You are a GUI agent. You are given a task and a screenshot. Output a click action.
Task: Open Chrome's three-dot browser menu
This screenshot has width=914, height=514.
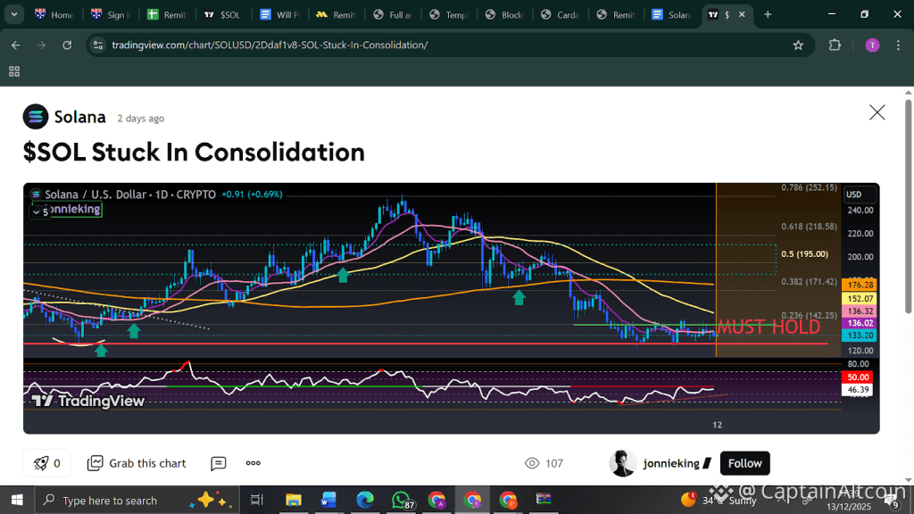898,45
